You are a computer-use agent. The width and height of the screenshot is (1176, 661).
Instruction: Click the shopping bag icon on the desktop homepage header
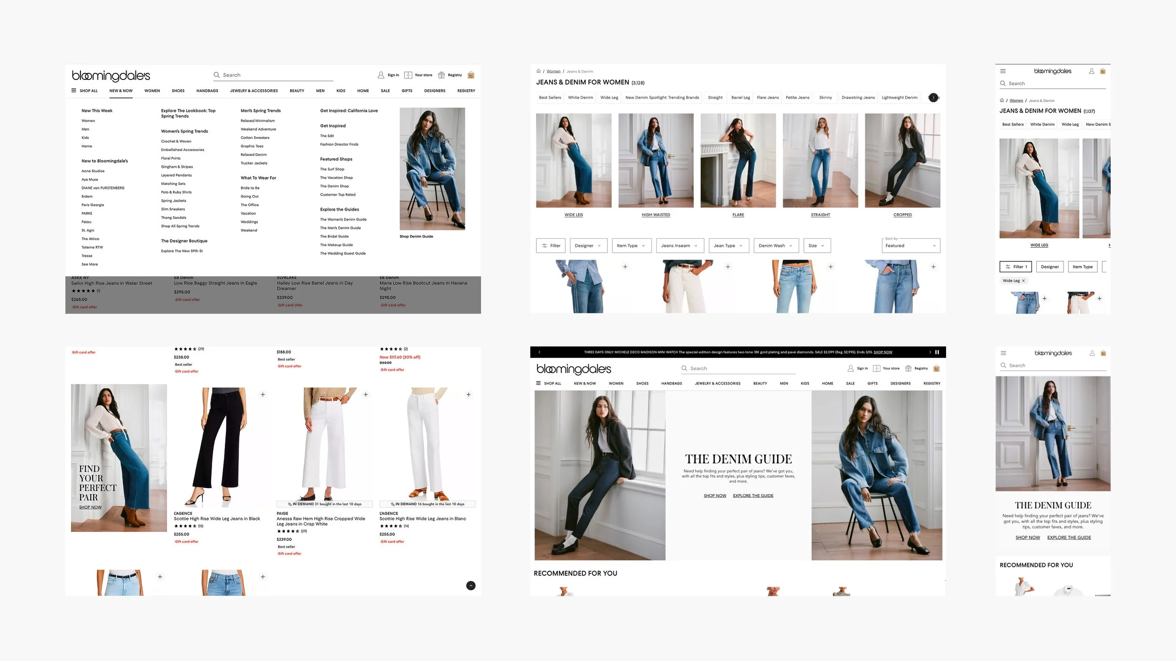937,369
